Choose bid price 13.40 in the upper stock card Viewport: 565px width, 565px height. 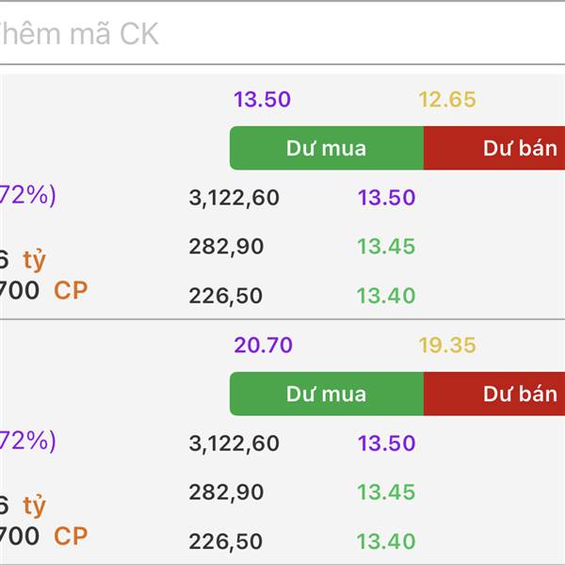click(x=386, y=296)
